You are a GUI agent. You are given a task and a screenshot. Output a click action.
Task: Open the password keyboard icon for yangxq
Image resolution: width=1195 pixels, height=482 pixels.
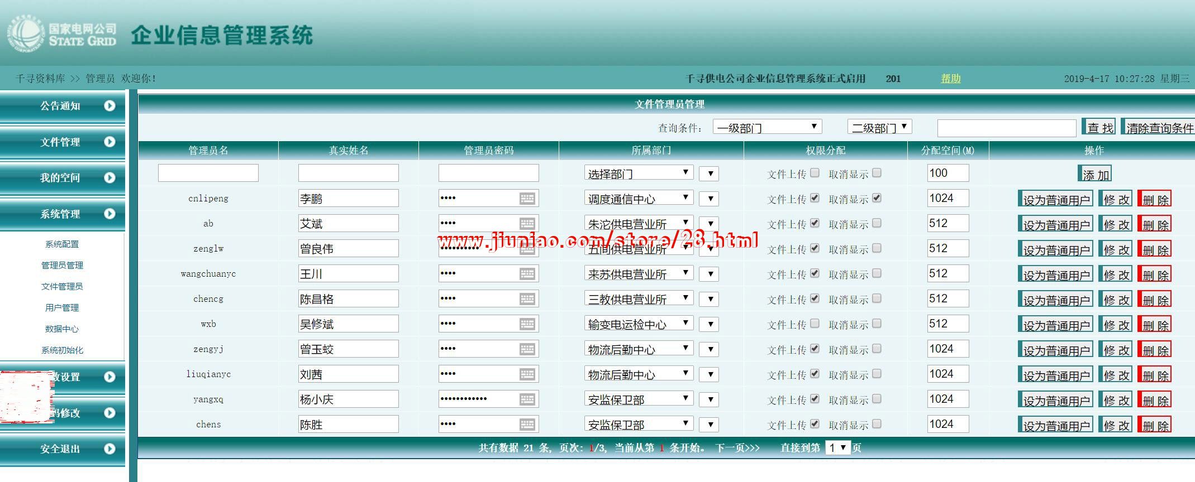click(x=527, y=399)
